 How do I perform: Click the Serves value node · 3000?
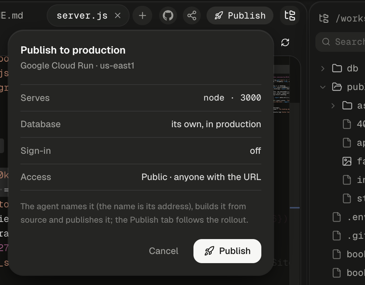click(x=232, y=98)
